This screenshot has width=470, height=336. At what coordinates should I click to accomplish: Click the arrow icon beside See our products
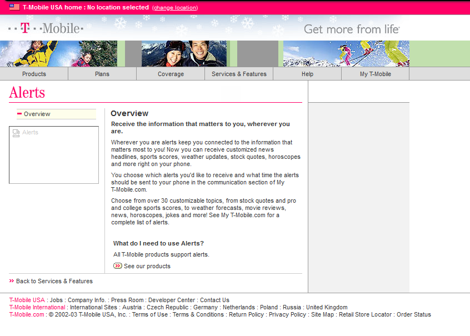coord(118,266)
